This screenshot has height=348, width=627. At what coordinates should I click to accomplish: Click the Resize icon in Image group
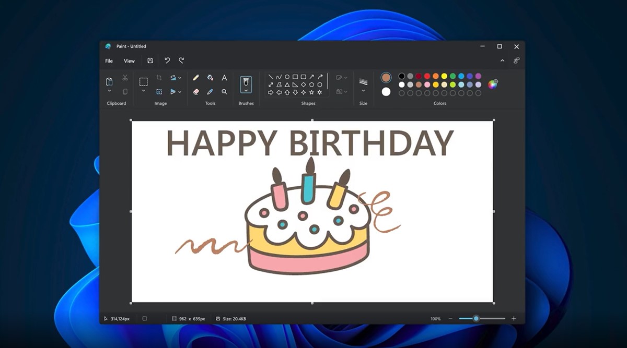click(159, 91)
